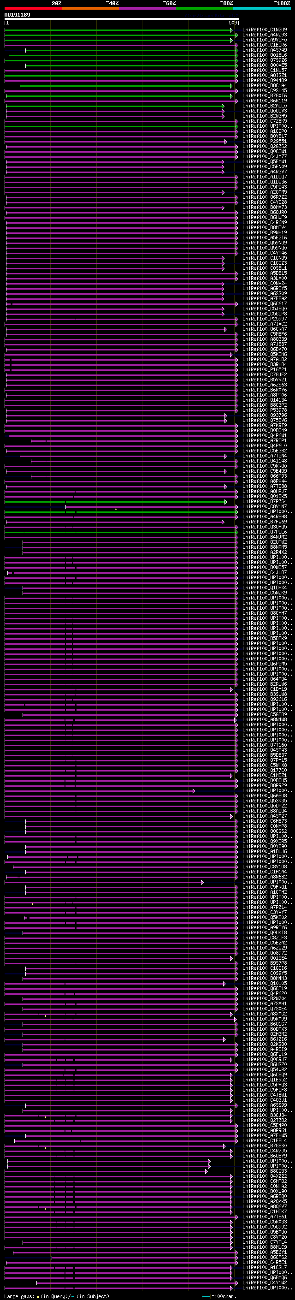Image resolution: width=295 pixels, height=1300 pixels.
Task: Open hit UniRef100_A9V5F0
Action: click(x=265, y=40)
